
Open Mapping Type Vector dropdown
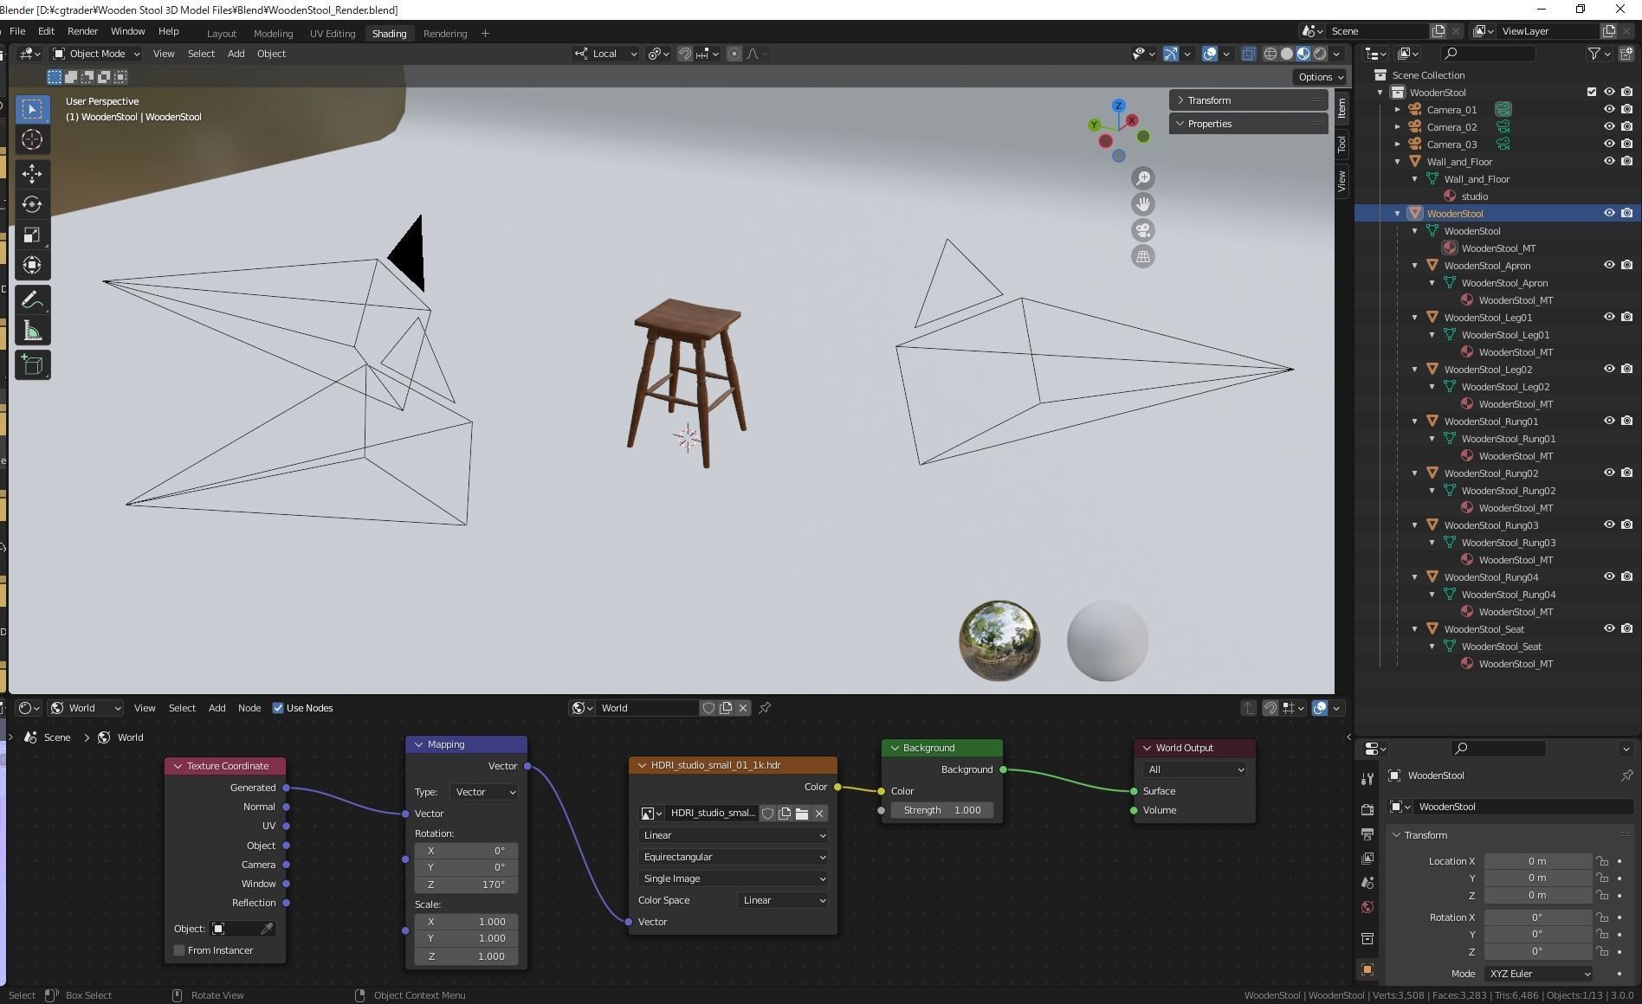click(484, 792)
